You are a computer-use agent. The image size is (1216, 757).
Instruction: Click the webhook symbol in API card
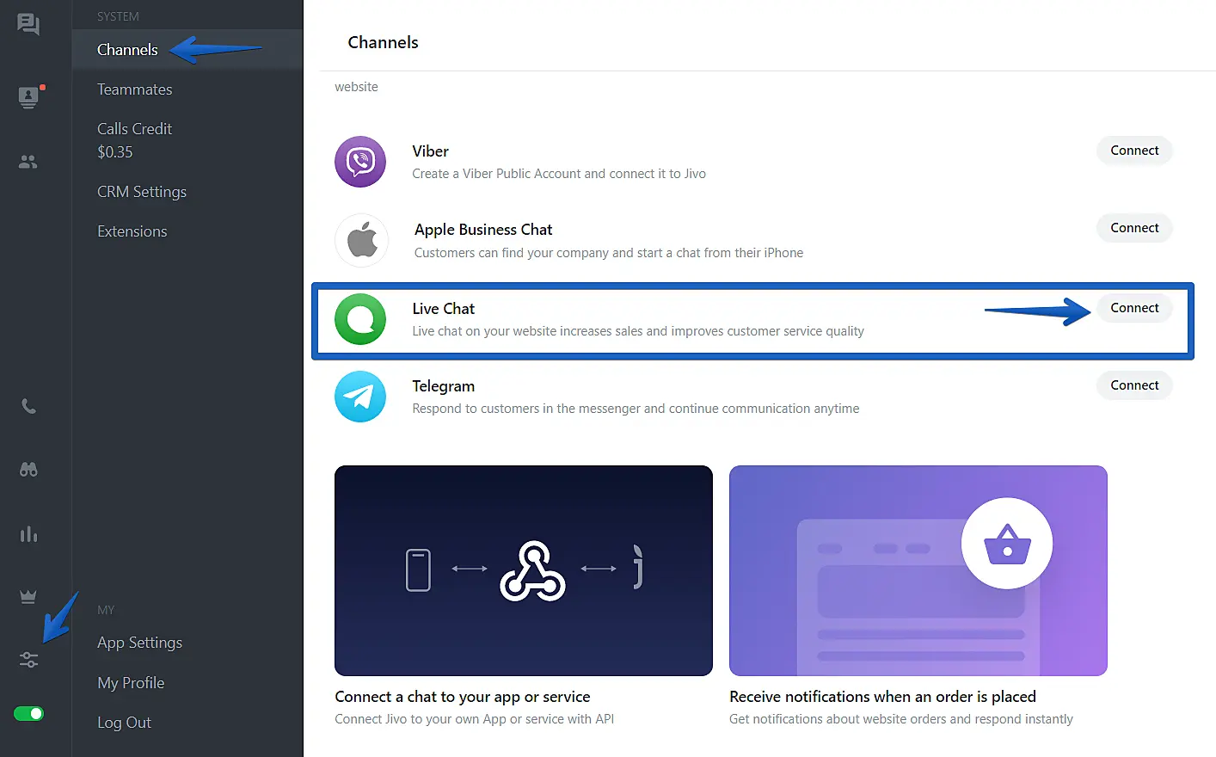click(x=533, y=570)
